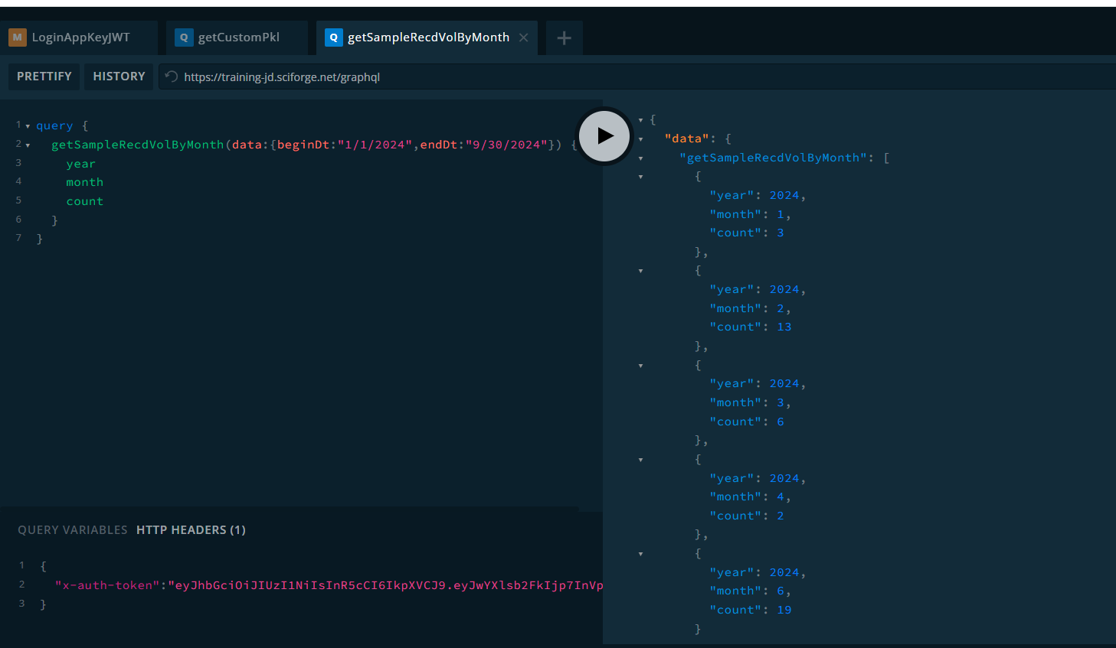
Task: Collapse the "data" object in the response
Action: (641, 139)
